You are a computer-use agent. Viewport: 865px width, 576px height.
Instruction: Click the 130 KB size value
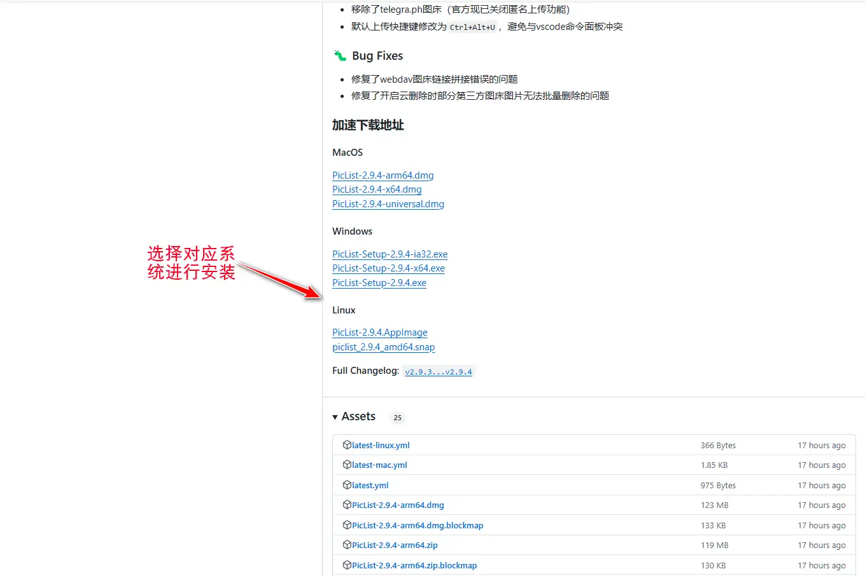coord(713,566)
